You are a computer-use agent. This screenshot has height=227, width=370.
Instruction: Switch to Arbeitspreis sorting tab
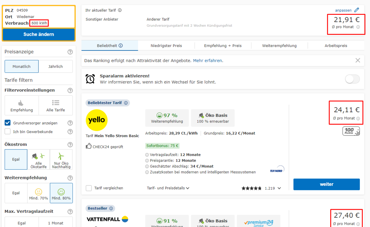click(336, 46)
